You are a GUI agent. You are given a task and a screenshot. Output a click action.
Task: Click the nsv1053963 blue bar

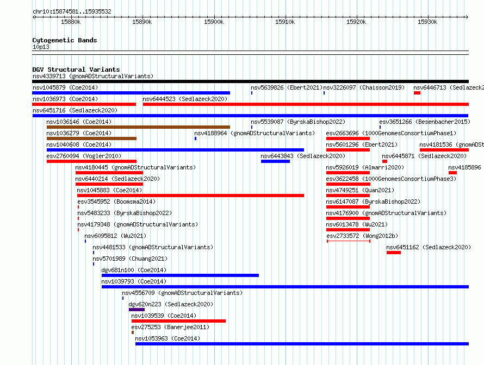click(x=302, y=344)
